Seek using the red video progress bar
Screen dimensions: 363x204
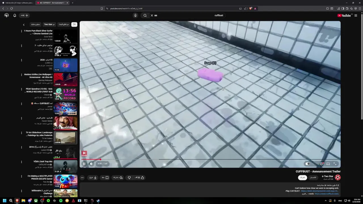pyautogui.click(x=210, y=159)
